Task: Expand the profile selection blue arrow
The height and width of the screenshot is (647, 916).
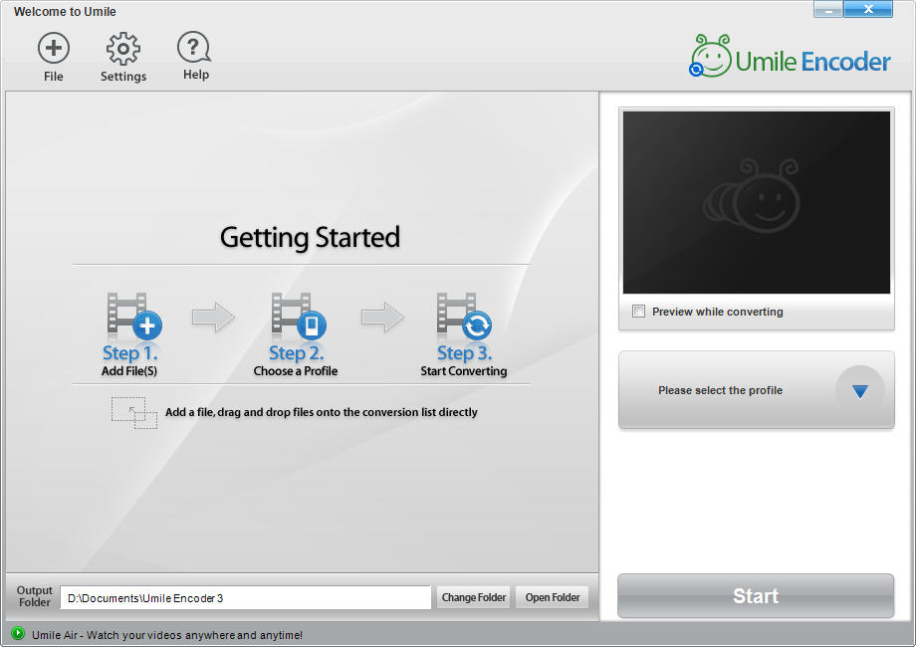Action: pos(859,390)
